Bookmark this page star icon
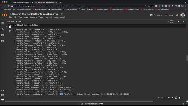 (x=152, y=6)
